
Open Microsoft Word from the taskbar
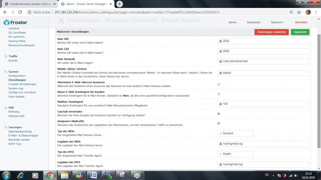pos(93,175)
